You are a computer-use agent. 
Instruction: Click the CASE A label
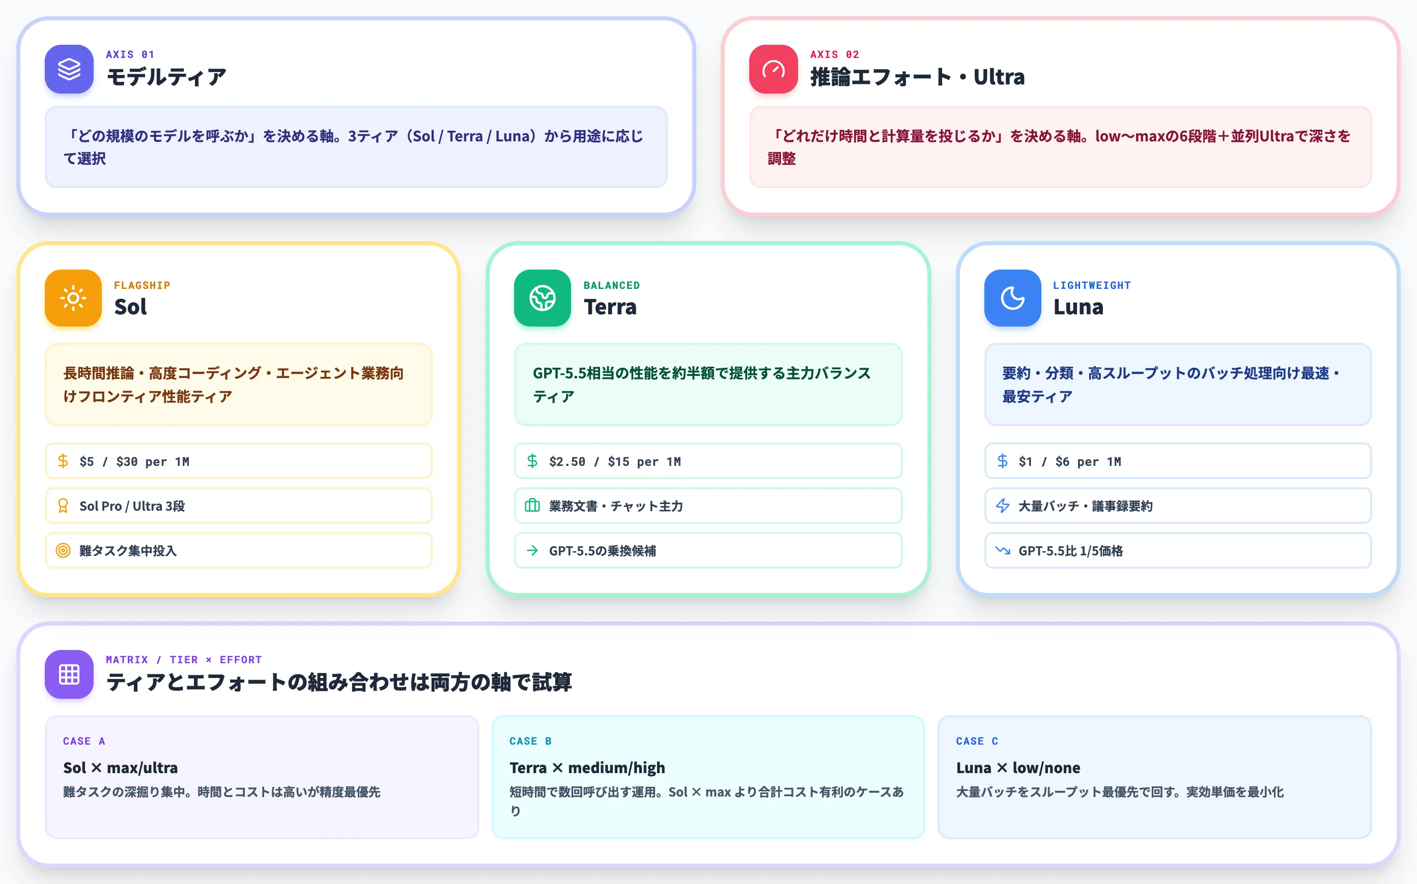pos(84,741)
